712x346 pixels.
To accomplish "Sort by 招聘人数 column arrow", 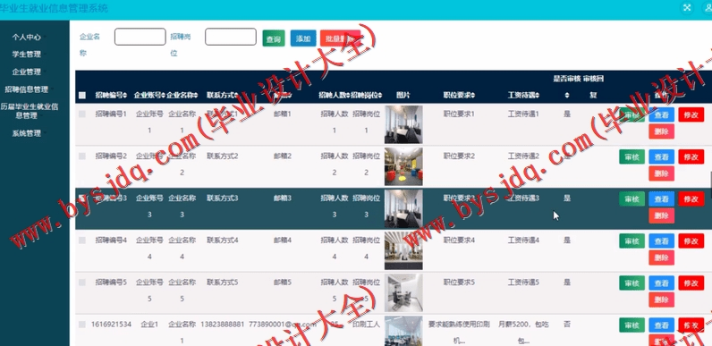I will point(348,96).
